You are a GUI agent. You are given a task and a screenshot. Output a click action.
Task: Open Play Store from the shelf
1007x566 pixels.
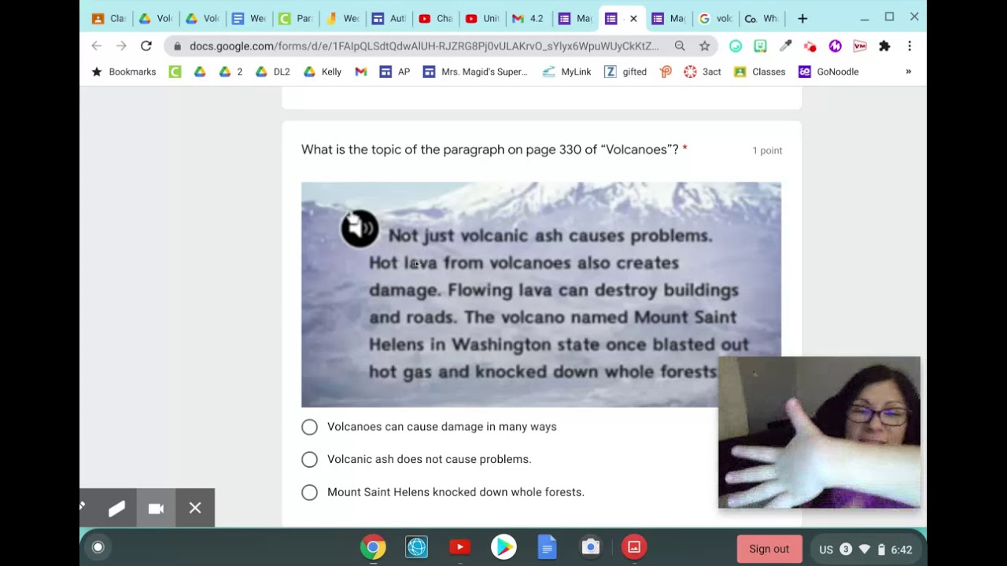pos(503,547)
